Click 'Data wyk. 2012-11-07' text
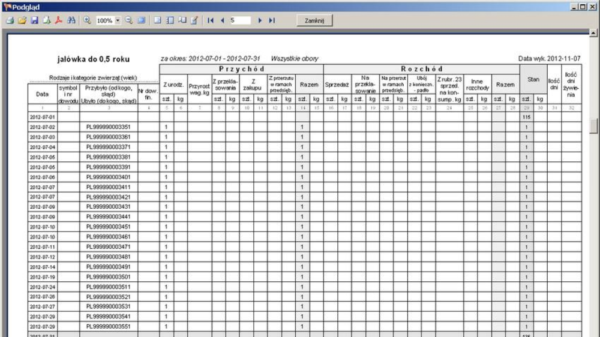600x337 pixels. 549,59
